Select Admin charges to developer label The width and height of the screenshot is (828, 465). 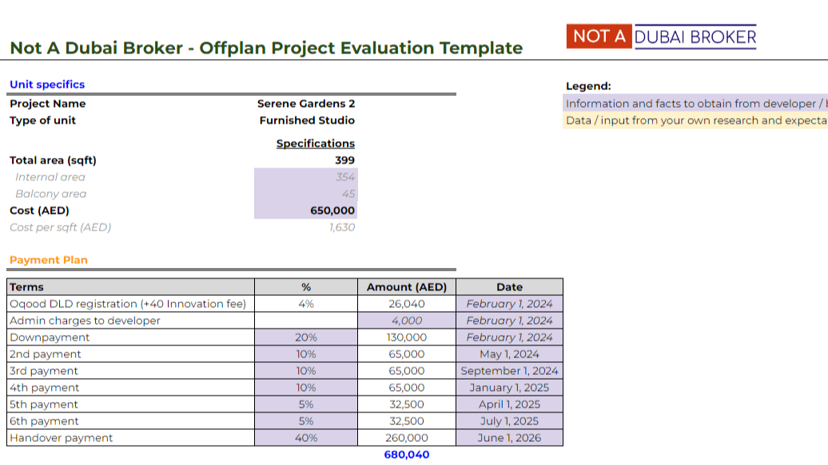(x=130, y=321)
